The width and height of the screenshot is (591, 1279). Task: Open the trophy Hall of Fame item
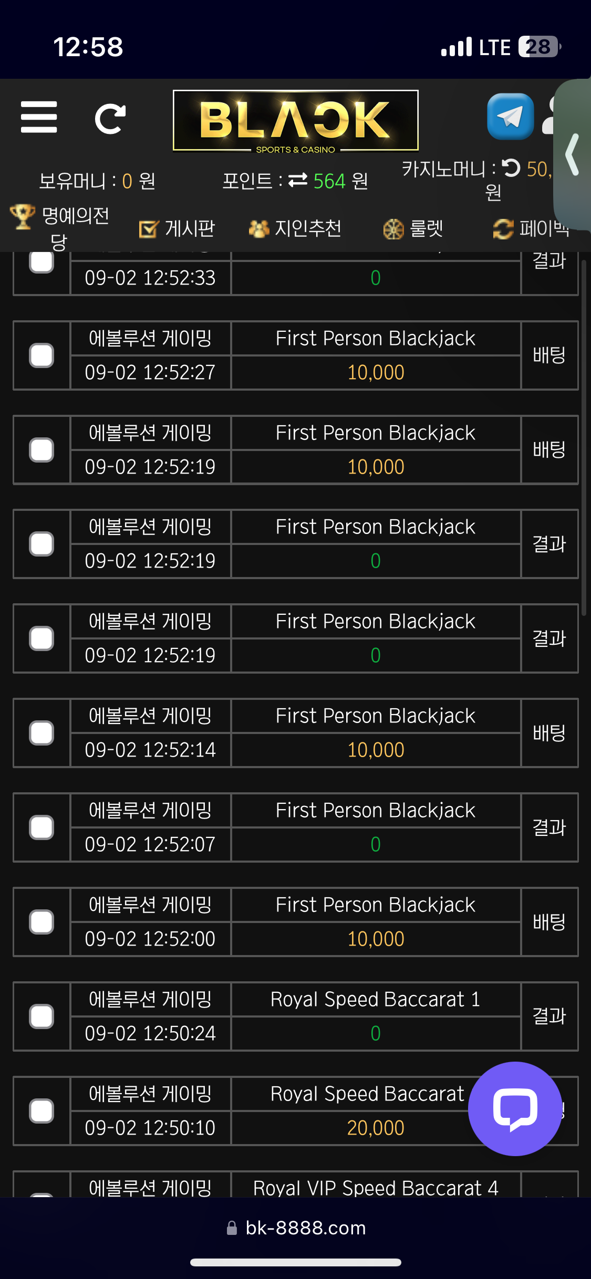(59, 228)
